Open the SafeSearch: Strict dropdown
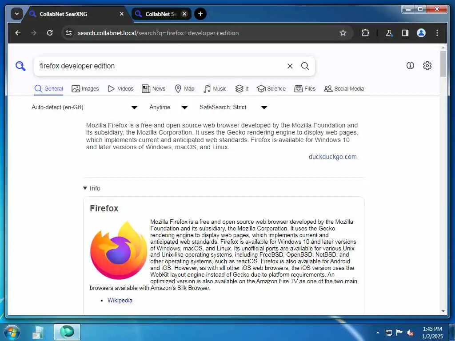Viewport: 455px width, 341px height. click(x=233, y=107)
